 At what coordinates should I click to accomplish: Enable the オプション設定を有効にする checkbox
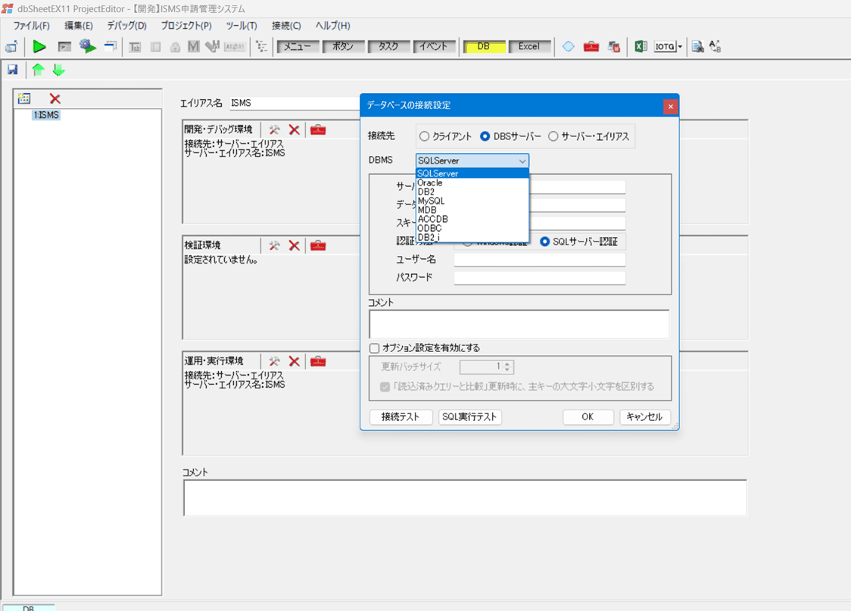click(x=375, y=348)
